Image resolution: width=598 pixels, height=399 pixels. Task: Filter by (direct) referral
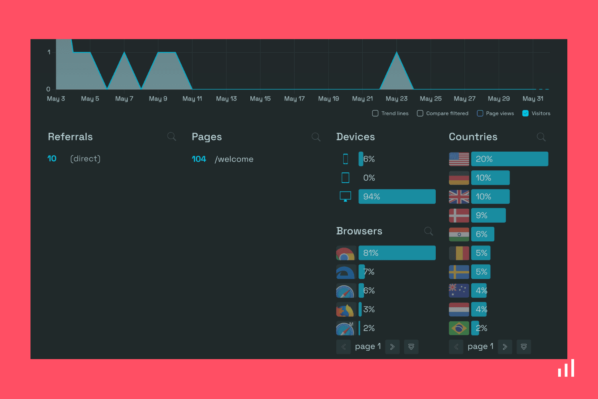click(x=85, y=159)
